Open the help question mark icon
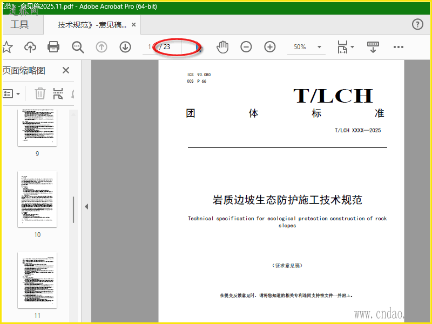Image resolution: width=432 pixels, height=324 pixels. click(417, 24)
